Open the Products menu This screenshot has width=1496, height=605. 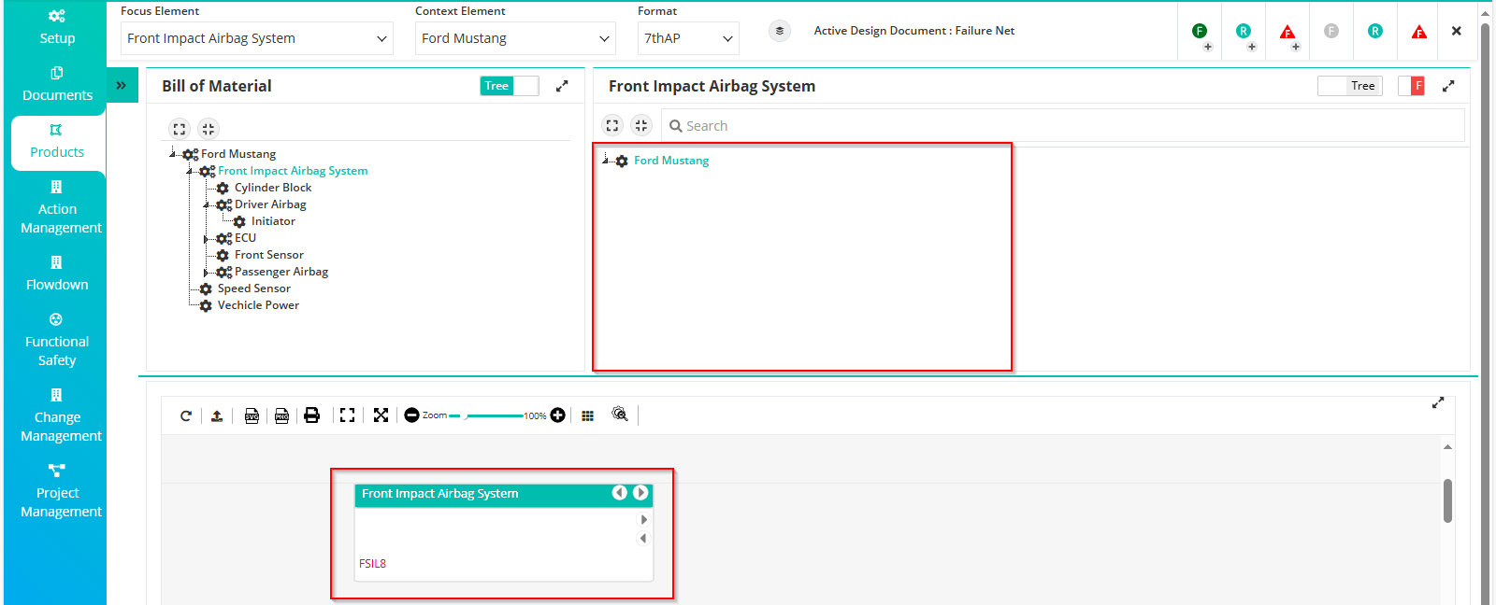coord(57,142)
